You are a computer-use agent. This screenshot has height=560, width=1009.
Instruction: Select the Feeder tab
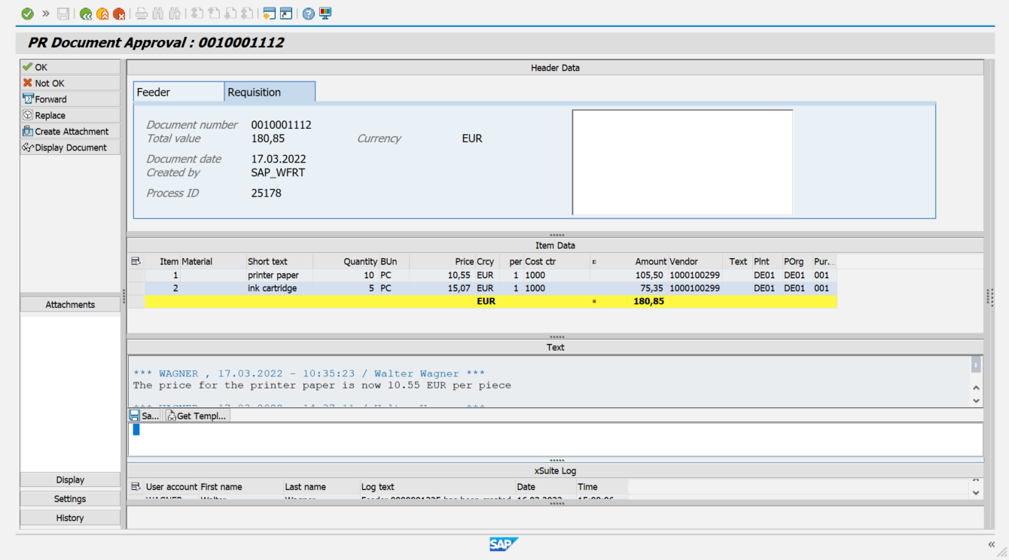tap(159, 91)
